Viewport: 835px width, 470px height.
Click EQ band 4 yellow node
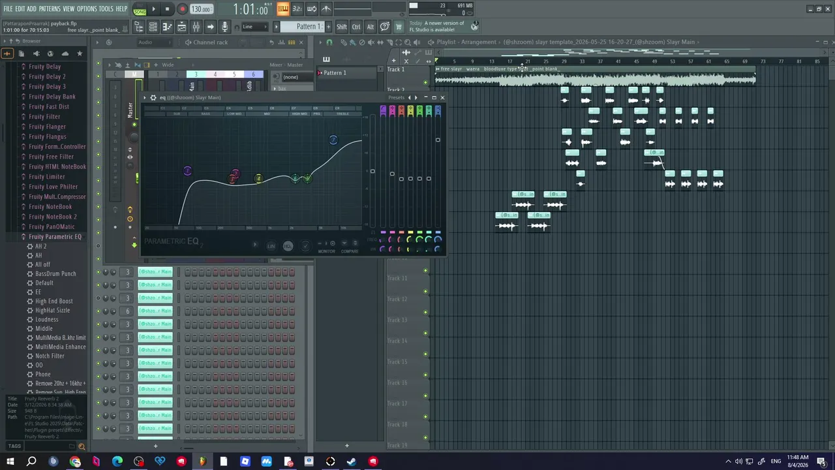(x=259, y=178)
